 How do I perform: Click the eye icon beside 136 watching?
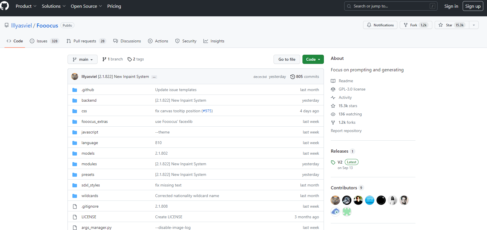(333, 114)
